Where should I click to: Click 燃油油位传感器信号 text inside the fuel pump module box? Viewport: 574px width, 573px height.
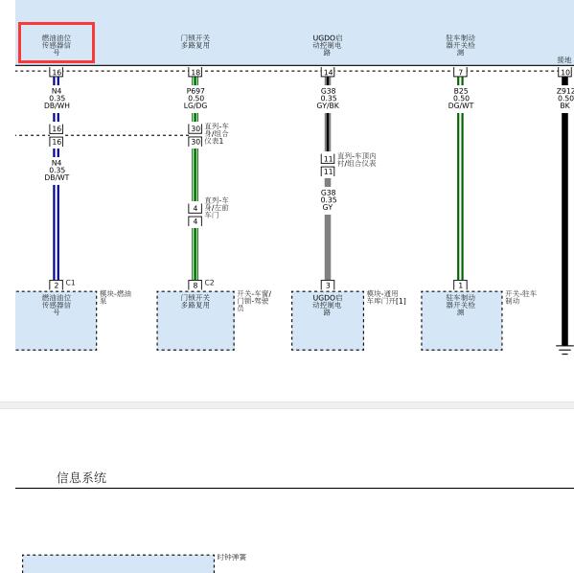(x=57, y=305)
